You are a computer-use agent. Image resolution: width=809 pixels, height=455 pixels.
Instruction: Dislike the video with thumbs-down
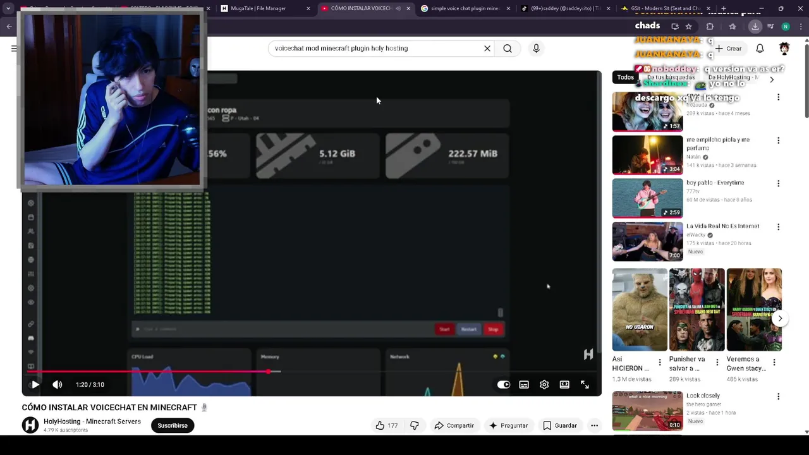pyautogui.click(x=415, y=425)
